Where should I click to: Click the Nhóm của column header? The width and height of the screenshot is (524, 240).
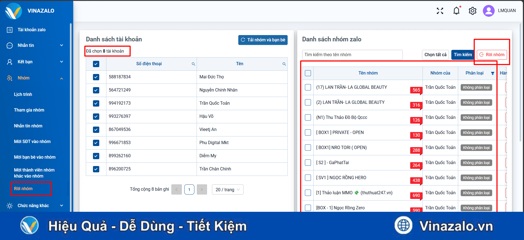tap(440, 73)
